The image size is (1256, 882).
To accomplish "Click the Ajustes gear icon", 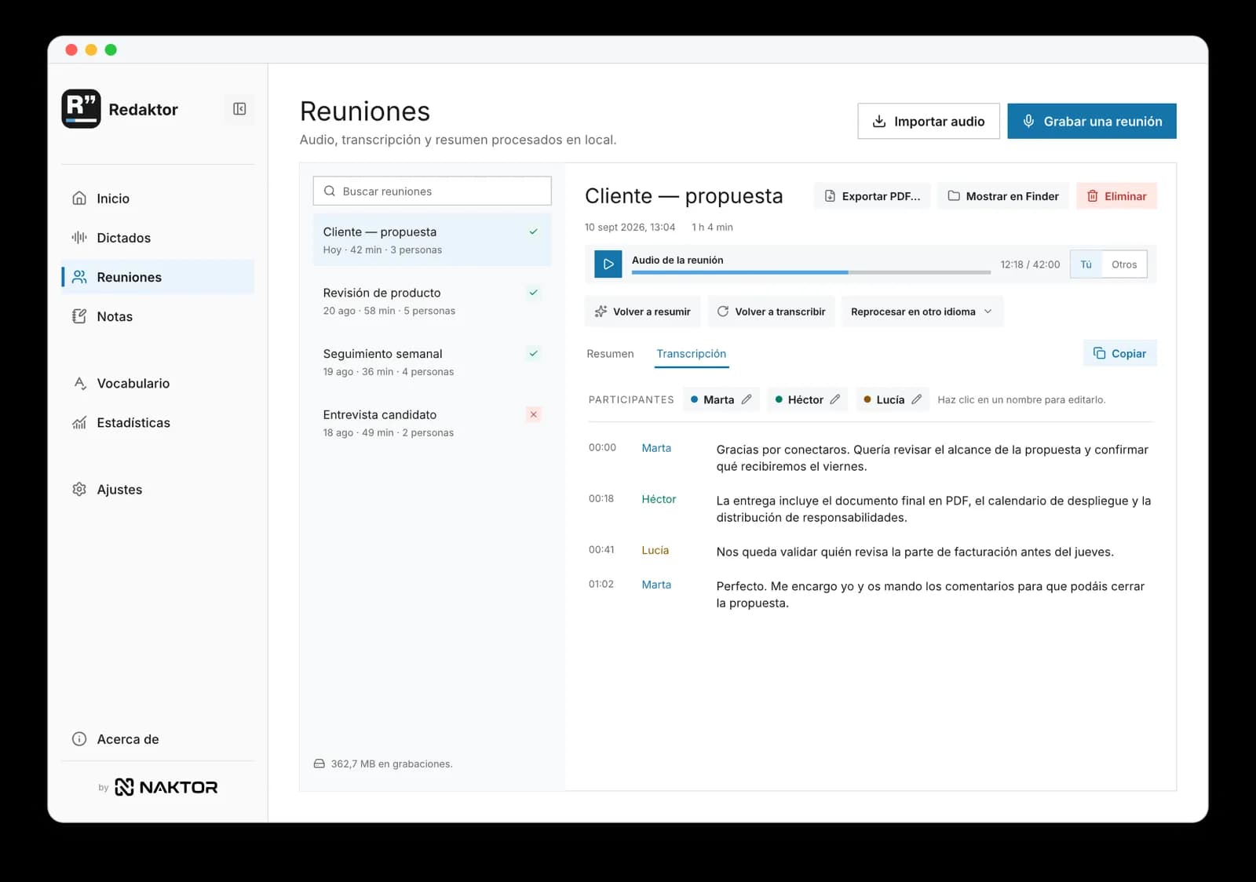I will 79,489.
